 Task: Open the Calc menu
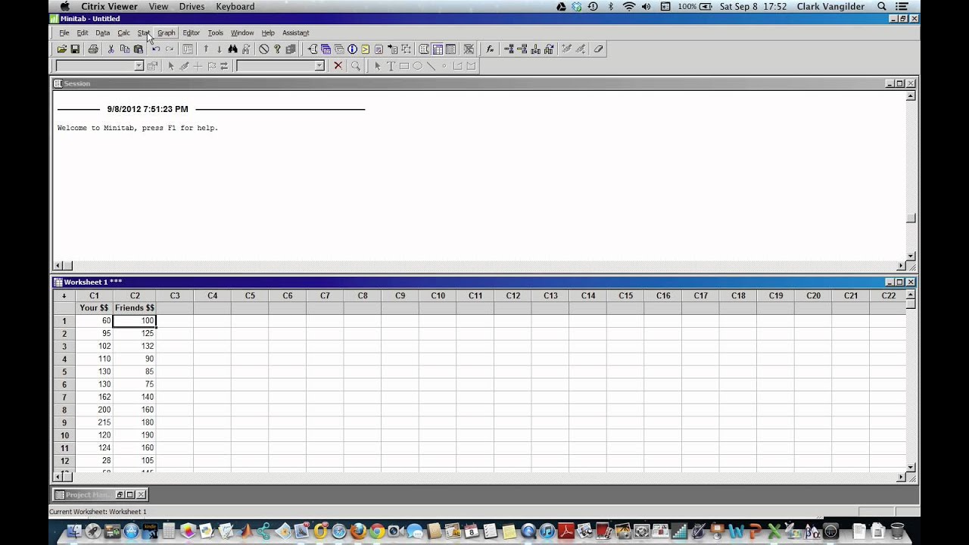(x=123, y=33)
